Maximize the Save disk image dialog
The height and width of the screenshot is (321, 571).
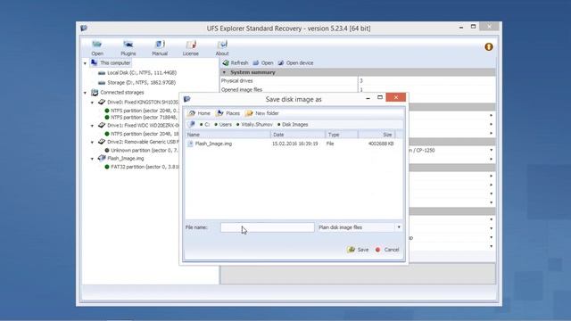pyautogui.click(x=380, y=97)
